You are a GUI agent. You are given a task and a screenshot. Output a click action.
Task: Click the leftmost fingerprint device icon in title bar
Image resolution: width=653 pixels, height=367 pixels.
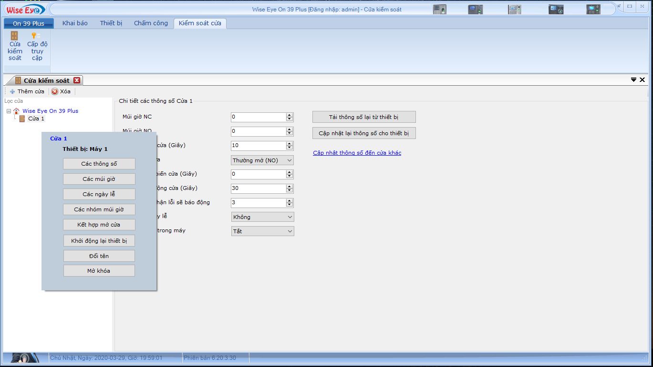(439, 9)
